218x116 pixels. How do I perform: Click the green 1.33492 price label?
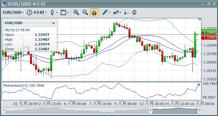(209, 32)
